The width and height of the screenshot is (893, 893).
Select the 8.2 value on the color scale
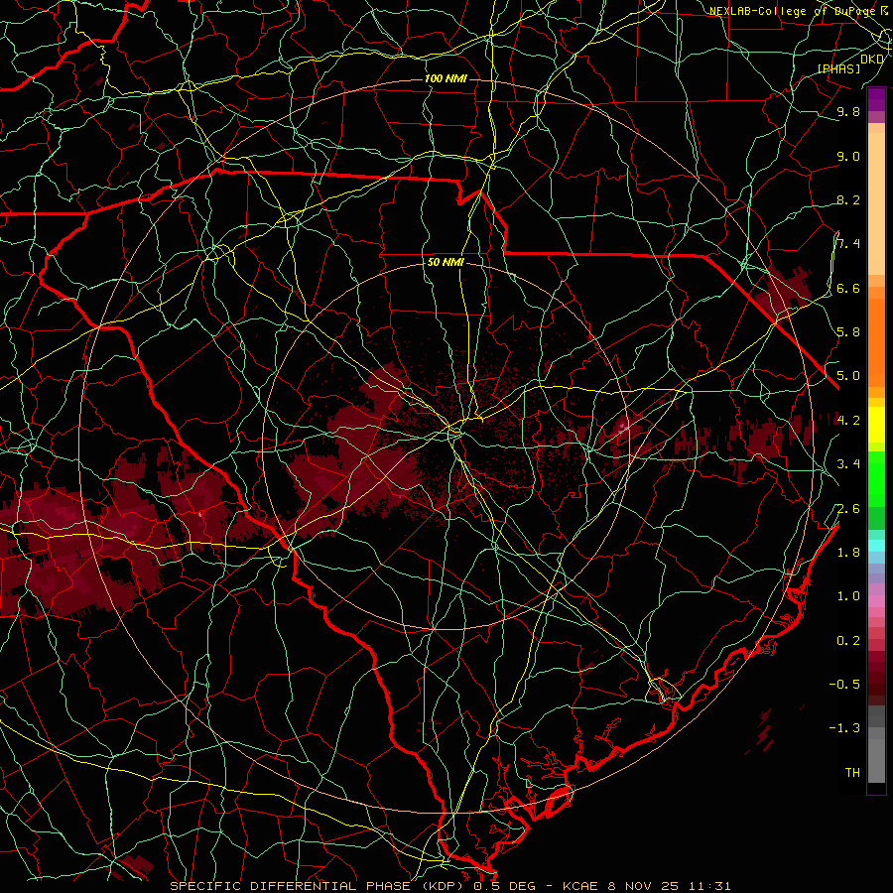point(848,199)
